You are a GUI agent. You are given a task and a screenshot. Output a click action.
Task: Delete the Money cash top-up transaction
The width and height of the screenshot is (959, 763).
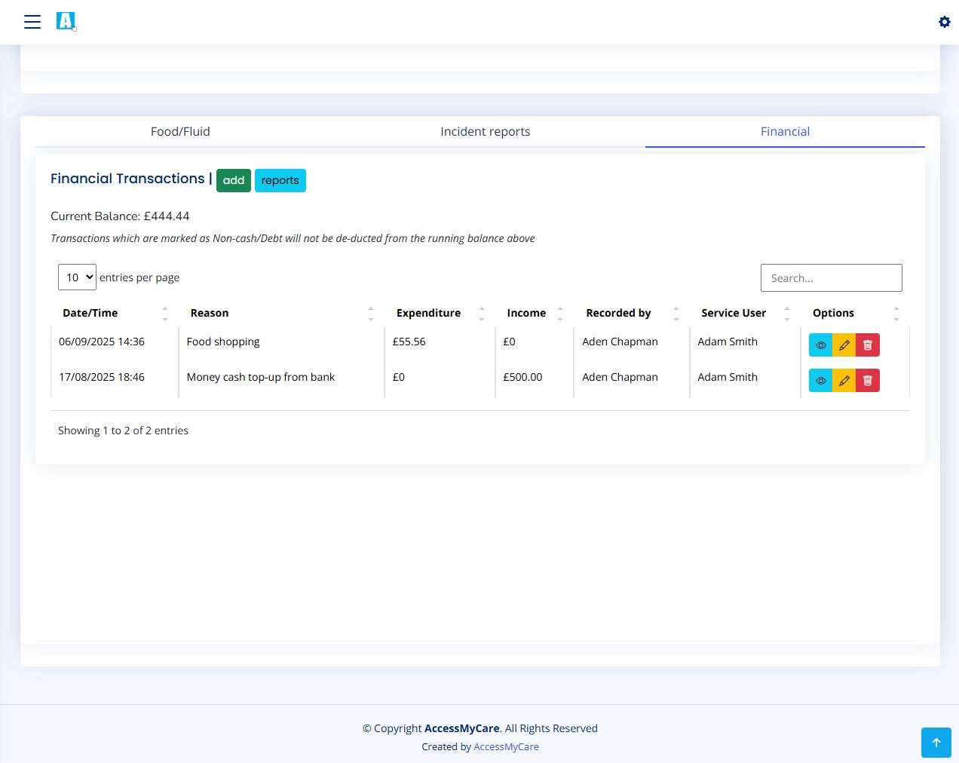pyautogui.click(x=868, y=381)
